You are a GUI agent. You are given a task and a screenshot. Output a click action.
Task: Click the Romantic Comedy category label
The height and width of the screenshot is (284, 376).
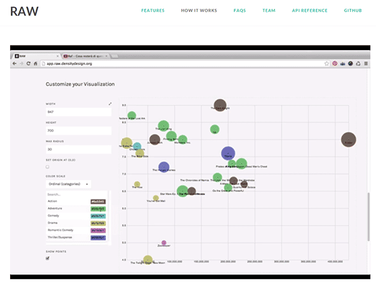coord(60,230)
